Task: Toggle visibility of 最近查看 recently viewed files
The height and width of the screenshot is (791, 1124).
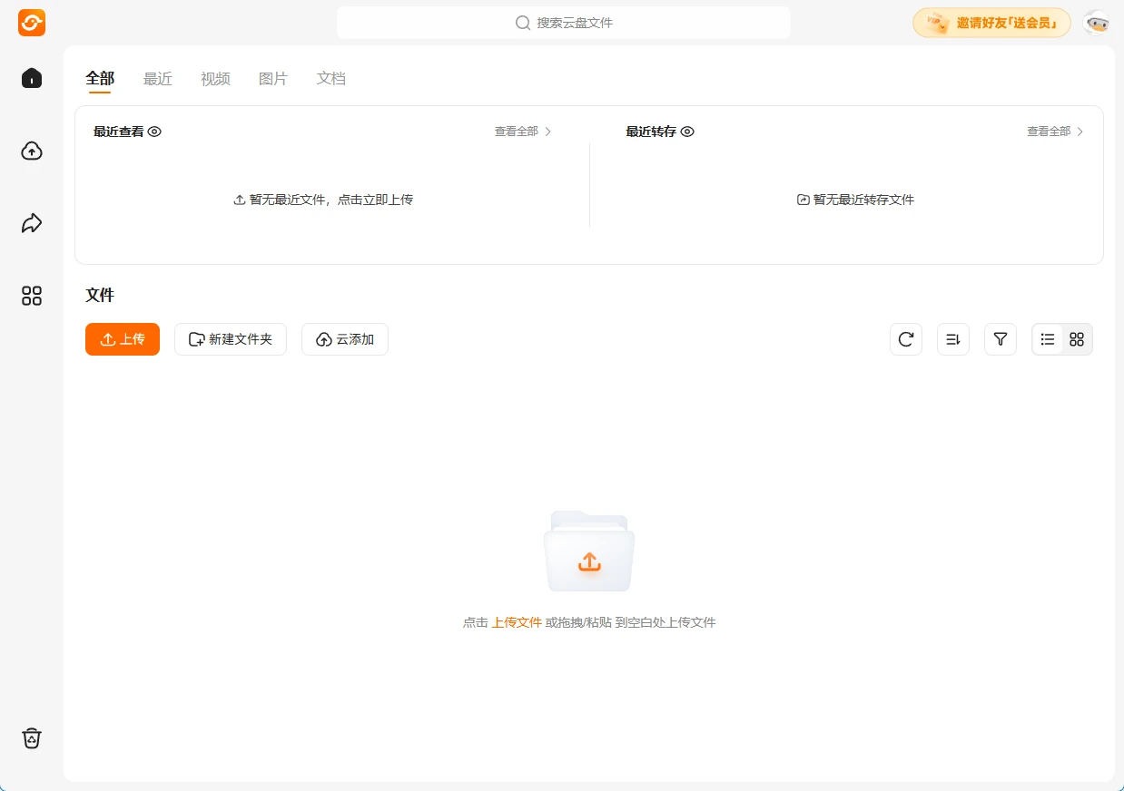Action: click(154, 132)
